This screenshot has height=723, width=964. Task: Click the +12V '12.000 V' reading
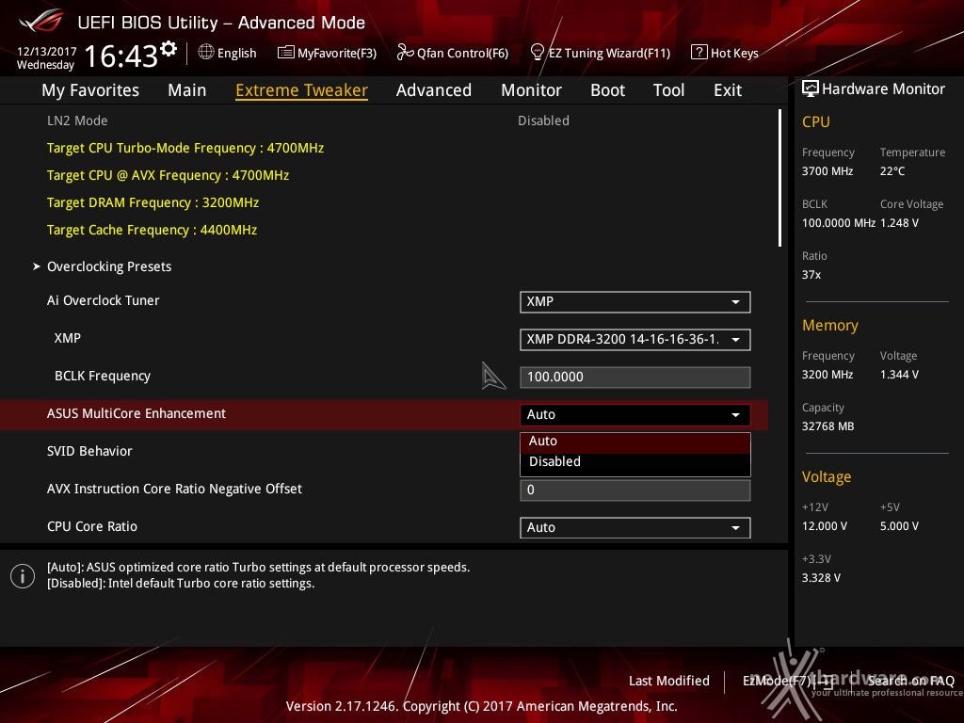tap(825, 526)
